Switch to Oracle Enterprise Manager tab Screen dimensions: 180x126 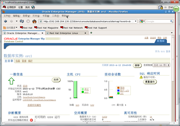[x=23, y=33]
